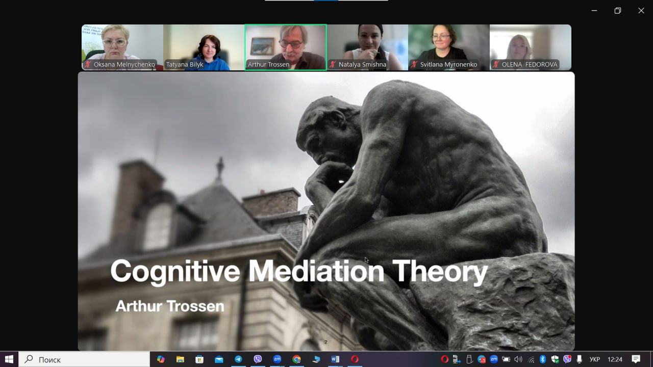Click the Arthur Trossen name label on video
Image resolution: width=653 pixels, height=367 pixels.
(x=268, y=65)
